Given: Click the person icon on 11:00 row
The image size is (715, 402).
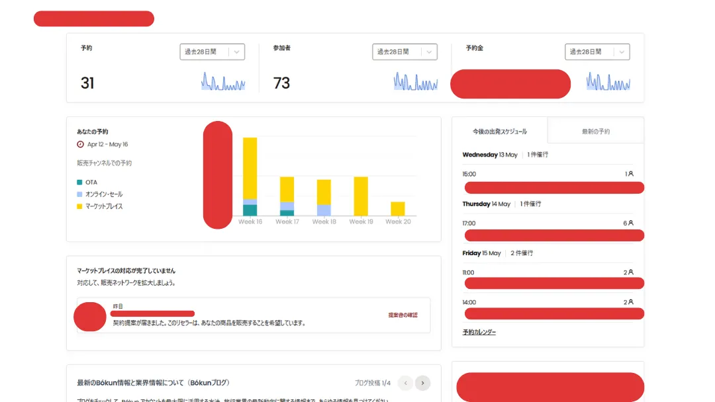Looking at the screenshot, I should point(631,272).
